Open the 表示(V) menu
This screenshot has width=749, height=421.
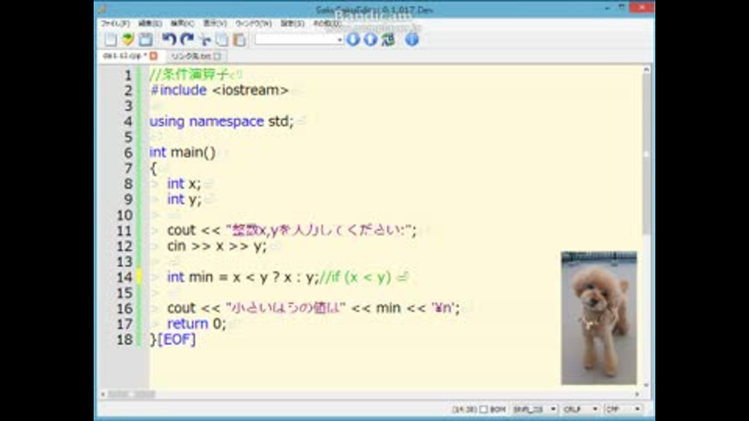[215, 23]
